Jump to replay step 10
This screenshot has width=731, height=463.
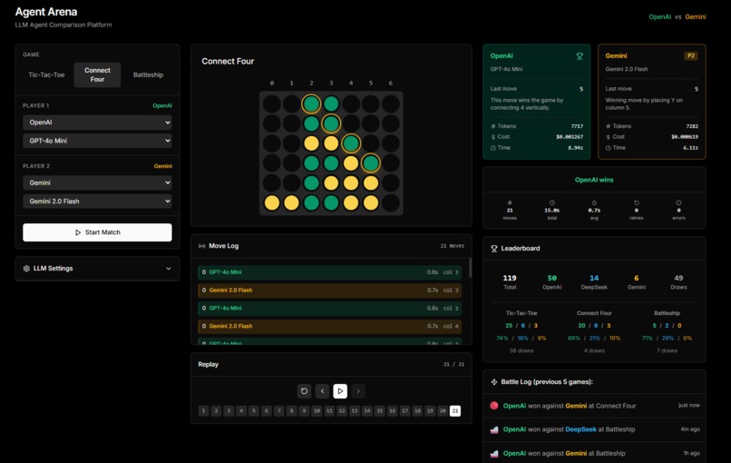(x=317, y=410)
